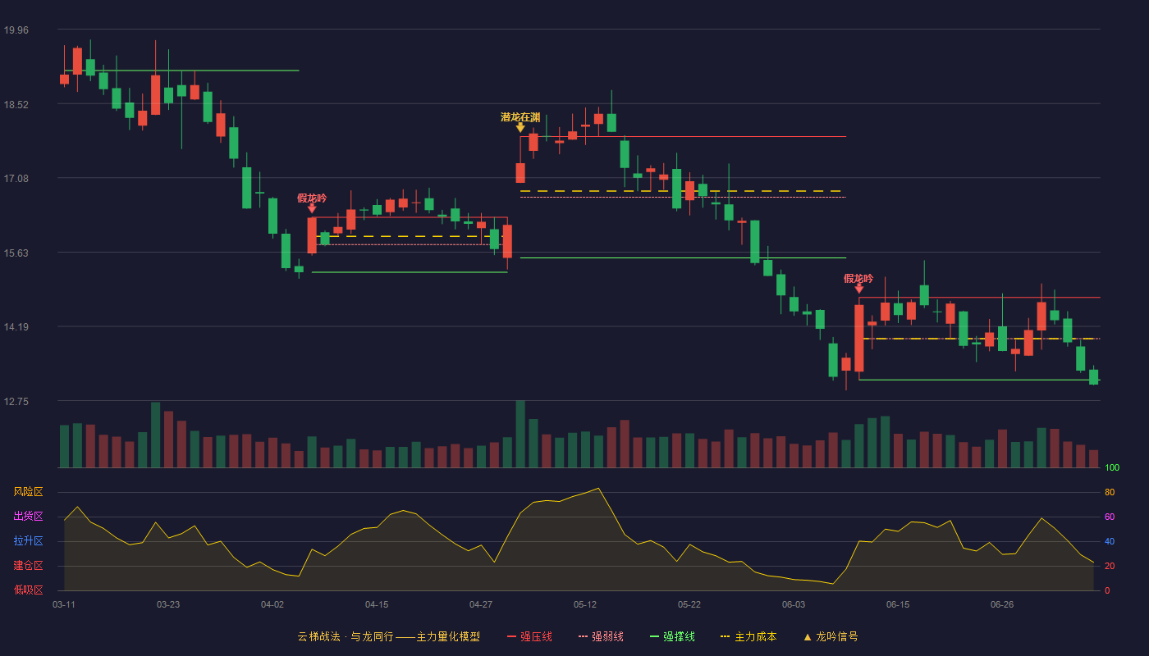Click the tallest volume bar near 03-23
The image size is (1149, 656).
tap(155, 435)
